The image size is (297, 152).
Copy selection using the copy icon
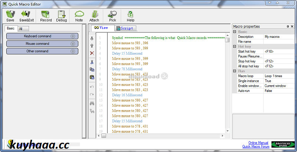click(92, 70)
